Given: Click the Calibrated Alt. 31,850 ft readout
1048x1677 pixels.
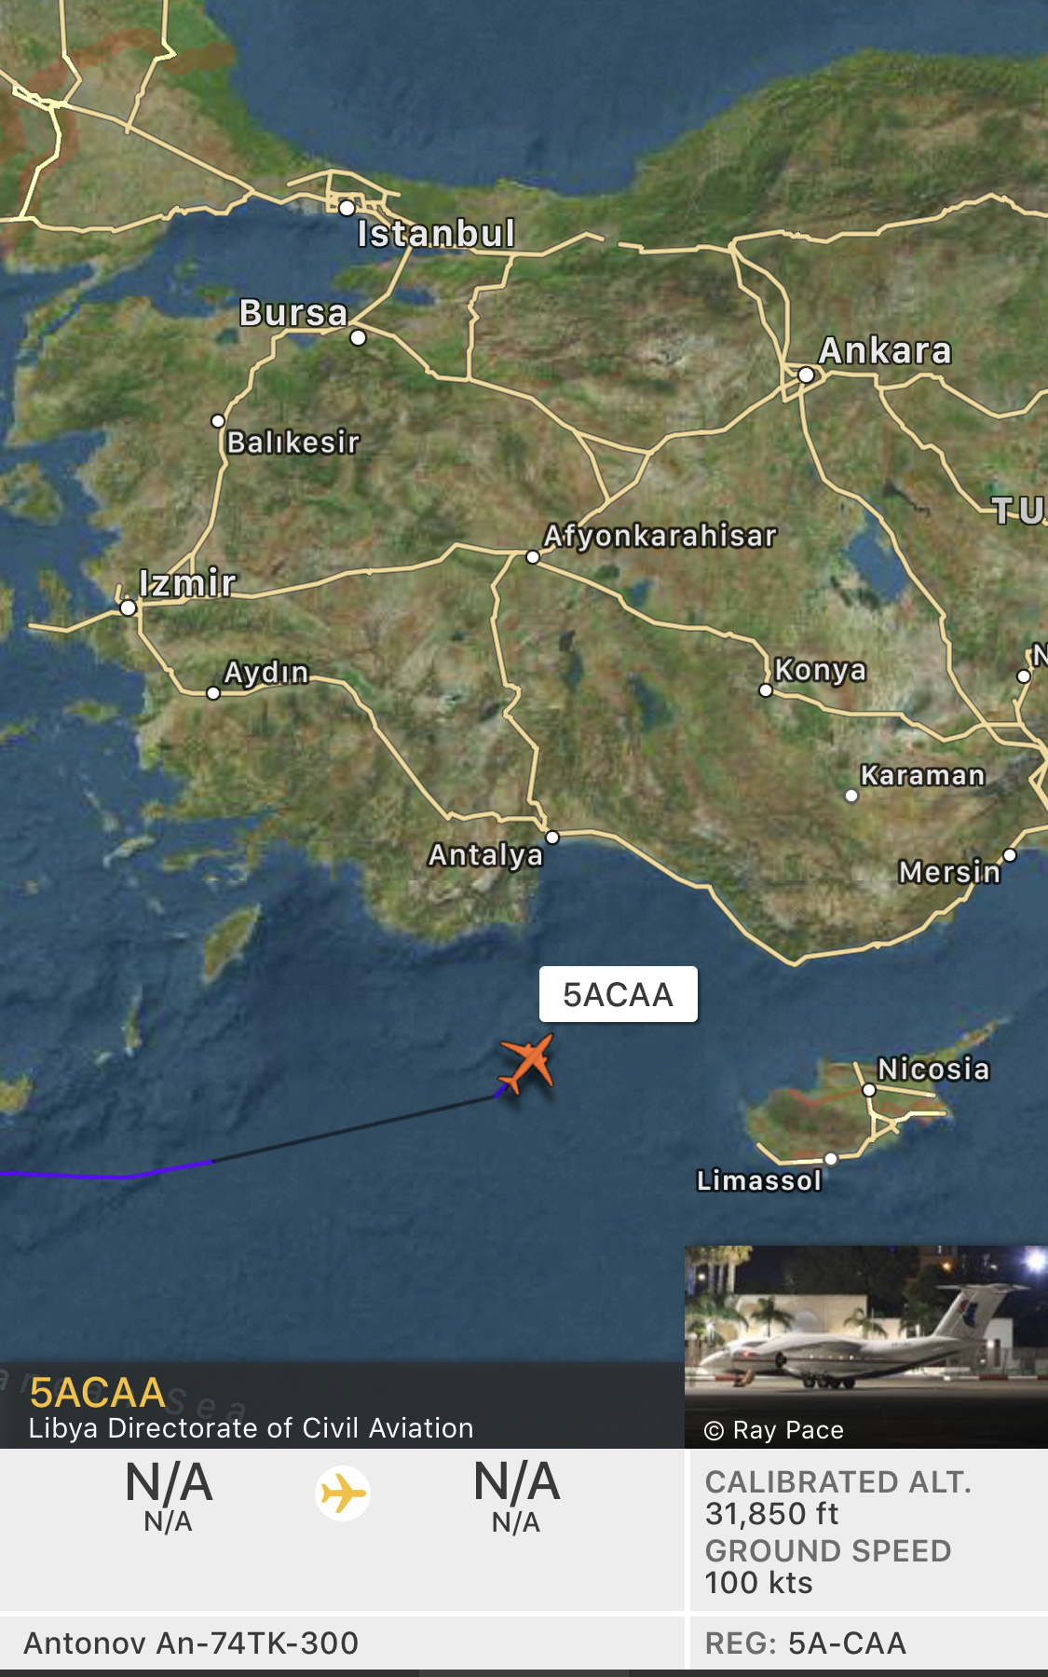Looking at the screenshot, I should [837, 1498].
